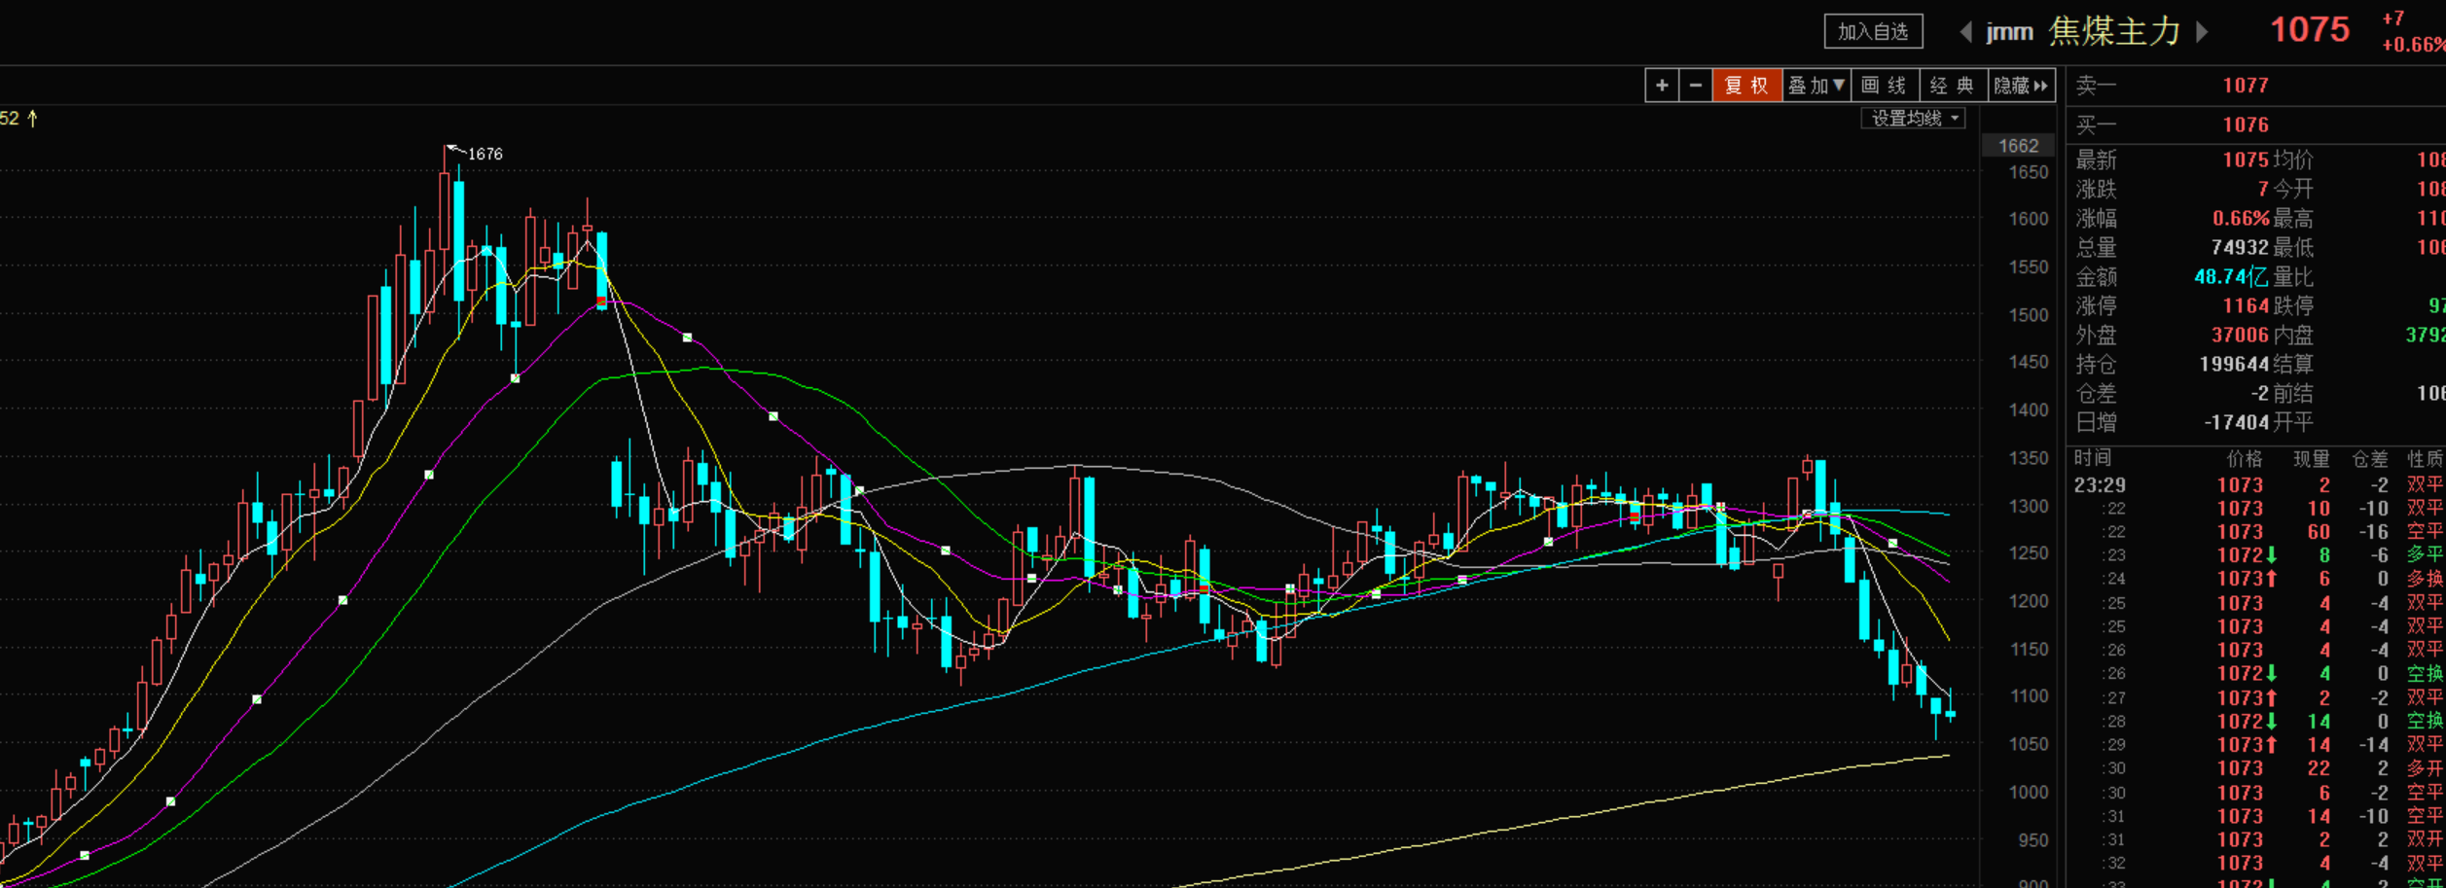This screenshot has width=2446, height=888.
Task: Click the 总量 value 74932
Action: pyautogui.click(x=2240, y=247)
